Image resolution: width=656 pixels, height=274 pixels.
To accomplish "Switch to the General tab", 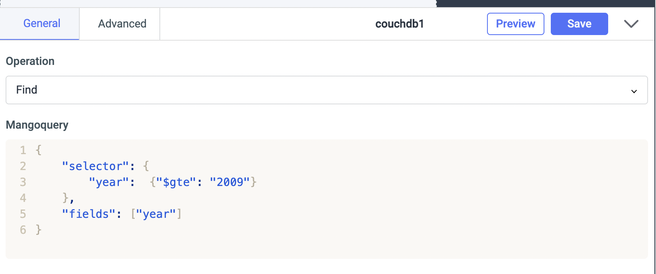I will (42, 23).
